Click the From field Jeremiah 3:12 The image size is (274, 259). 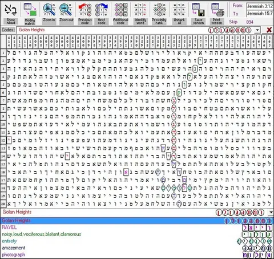tap(260, 6)
